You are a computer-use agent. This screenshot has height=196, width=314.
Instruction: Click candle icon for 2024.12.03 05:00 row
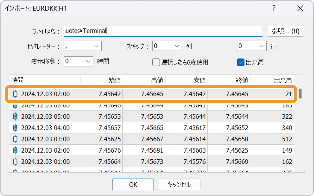click(x=15, y=117)
